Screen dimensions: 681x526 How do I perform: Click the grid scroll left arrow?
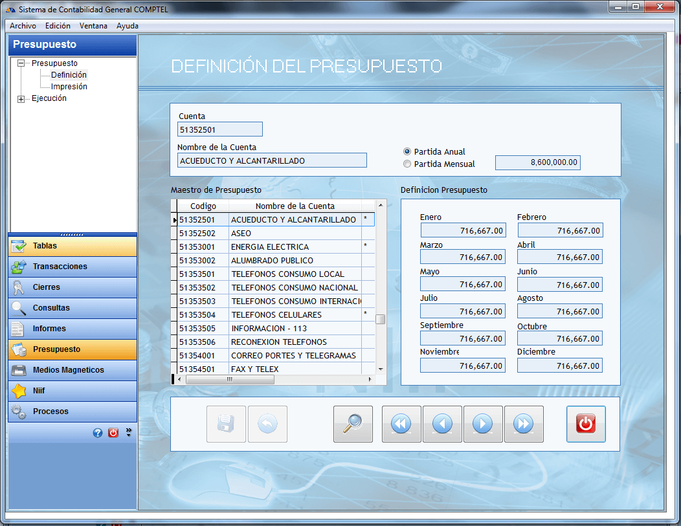(179, 379)
